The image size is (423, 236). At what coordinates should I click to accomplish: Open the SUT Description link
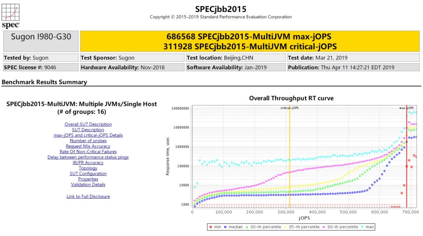pyautogui.click(x=88, y=130)
